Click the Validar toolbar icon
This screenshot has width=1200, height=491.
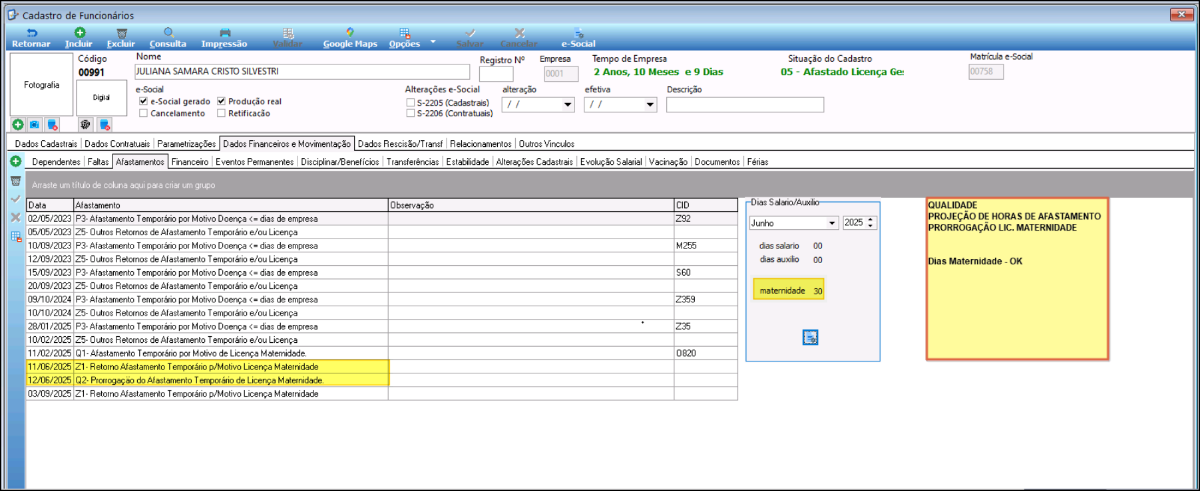point(288,33)
